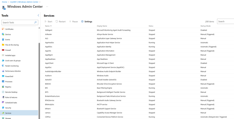Screen dimensions: 234x119
Task: Open the service Settings button
Action: click(87, 21)
